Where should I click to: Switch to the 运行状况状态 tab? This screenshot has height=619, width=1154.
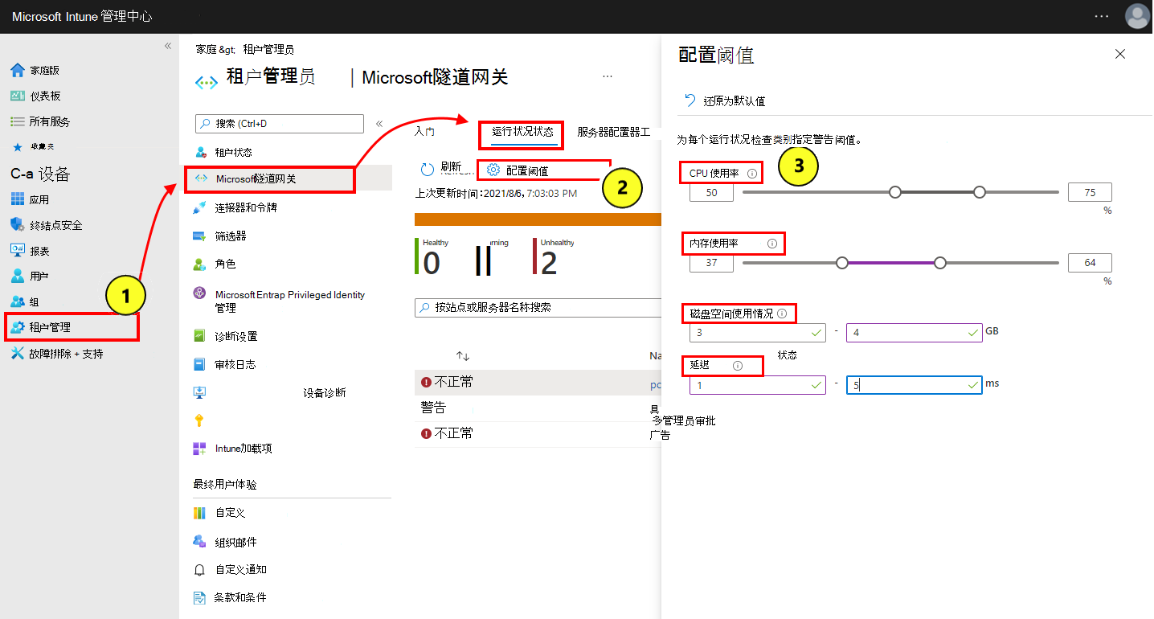[522, 132]
